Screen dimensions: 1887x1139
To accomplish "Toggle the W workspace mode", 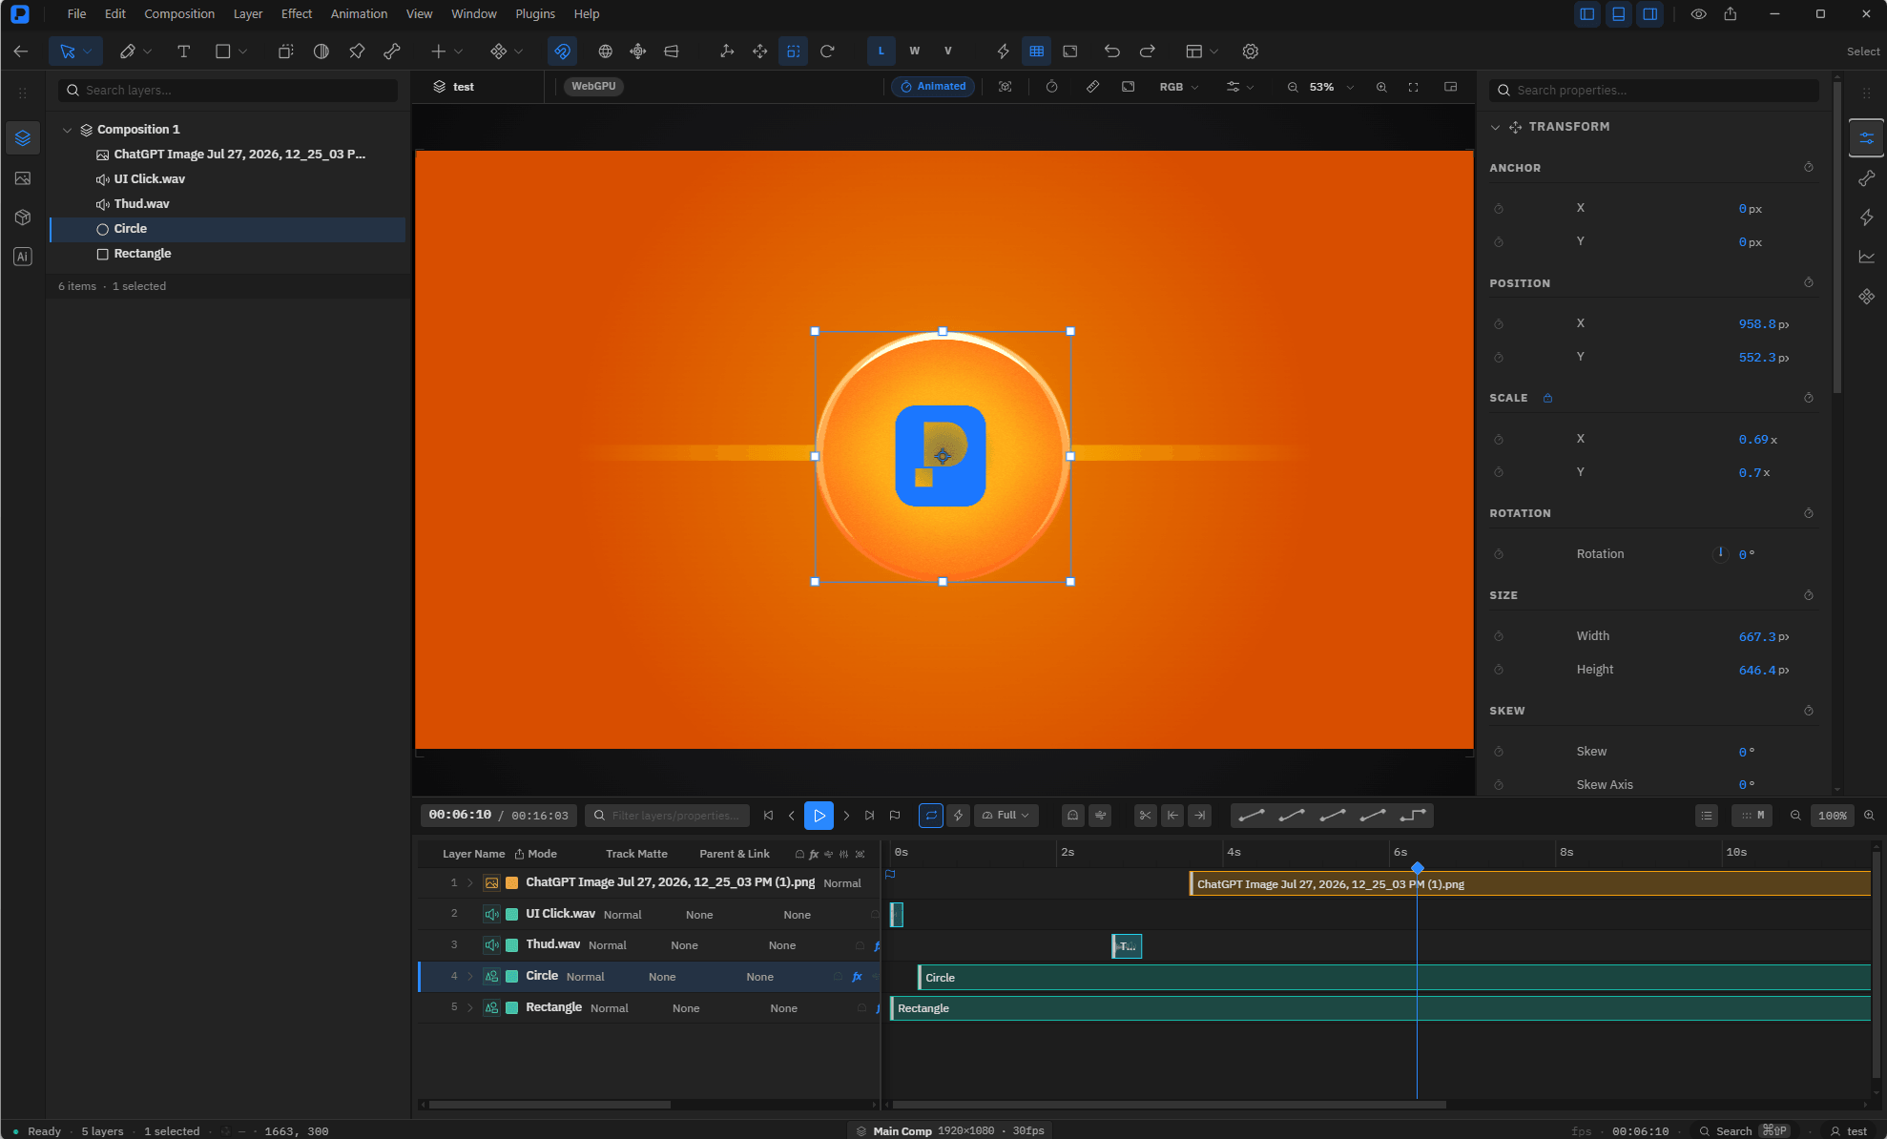I will point(915,52).
